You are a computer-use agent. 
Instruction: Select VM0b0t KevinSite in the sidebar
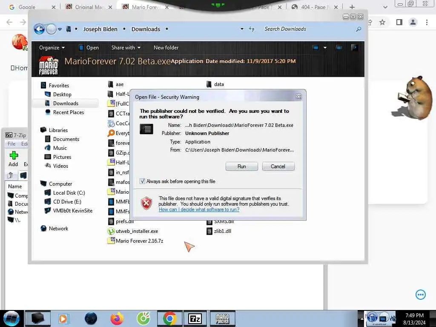72,210
